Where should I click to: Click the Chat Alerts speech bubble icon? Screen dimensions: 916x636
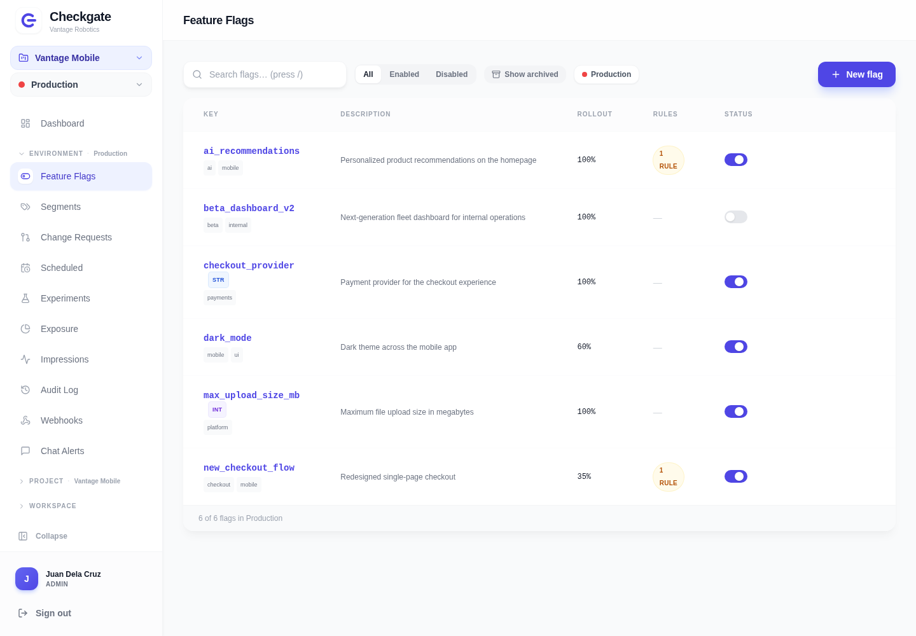point(25,451)
